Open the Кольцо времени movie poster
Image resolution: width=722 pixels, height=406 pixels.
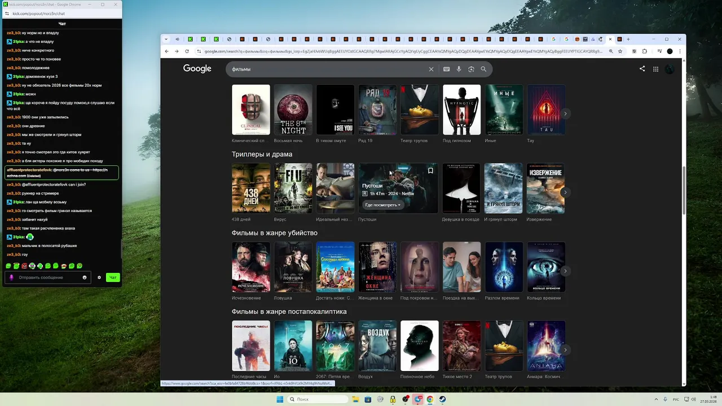tap(546, 267)
